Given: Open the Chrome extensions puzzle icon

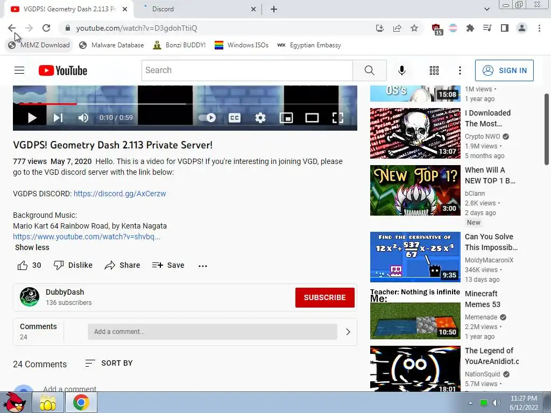Looking at the screenshot, I should tap(470, 28).
